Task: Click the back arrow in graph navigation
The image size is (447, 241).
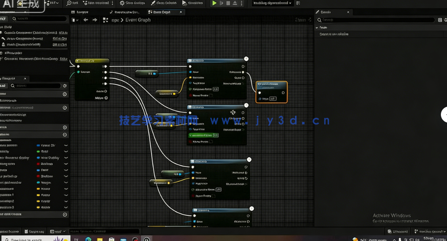Action: 86,20
